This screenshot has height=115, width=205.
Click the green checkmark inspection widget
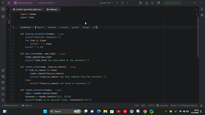coord(197,14)
